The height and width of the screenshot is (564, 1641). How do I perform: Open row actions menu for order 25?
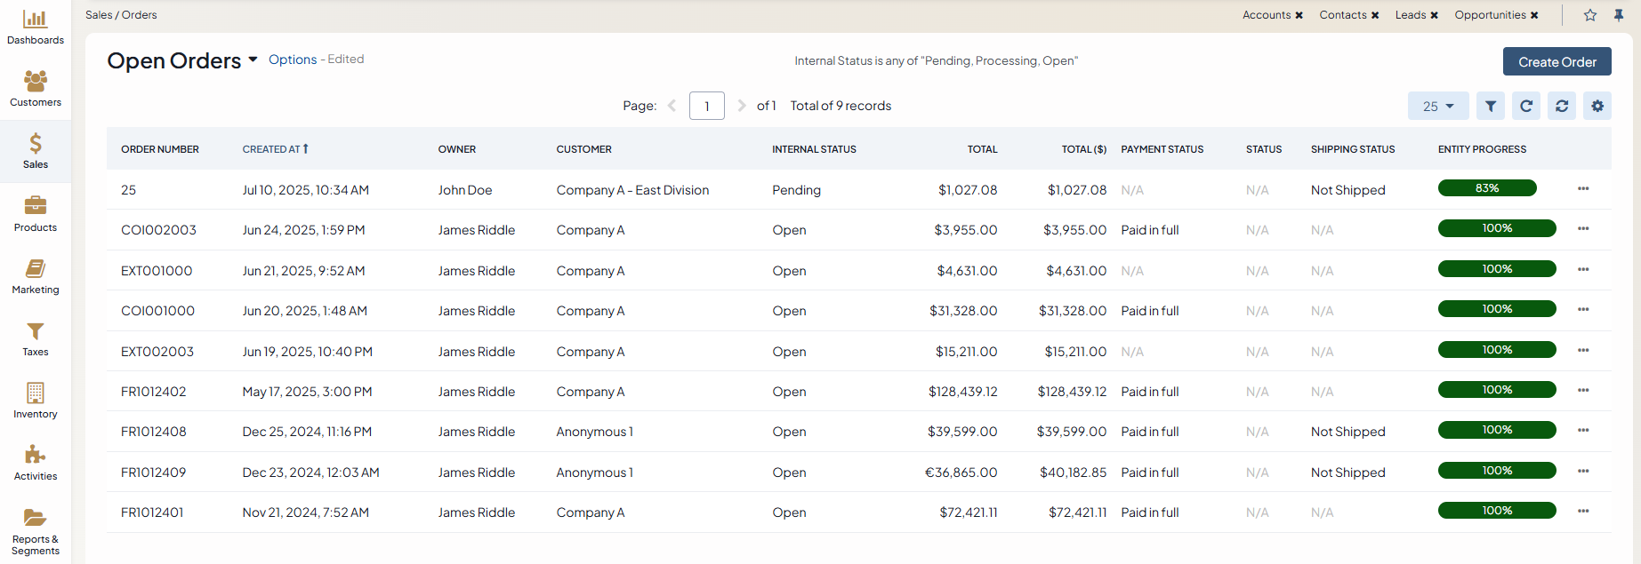tap(1583, 189)
